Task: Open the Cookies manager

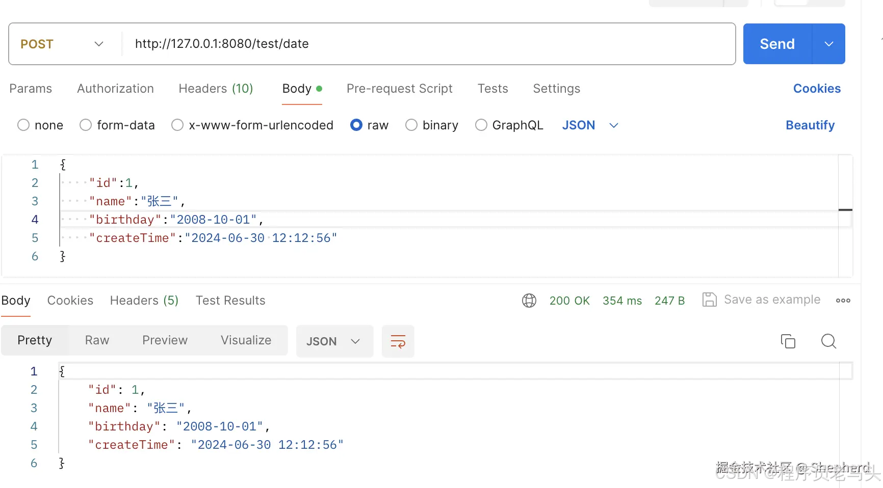Action: tap(816, 88)
